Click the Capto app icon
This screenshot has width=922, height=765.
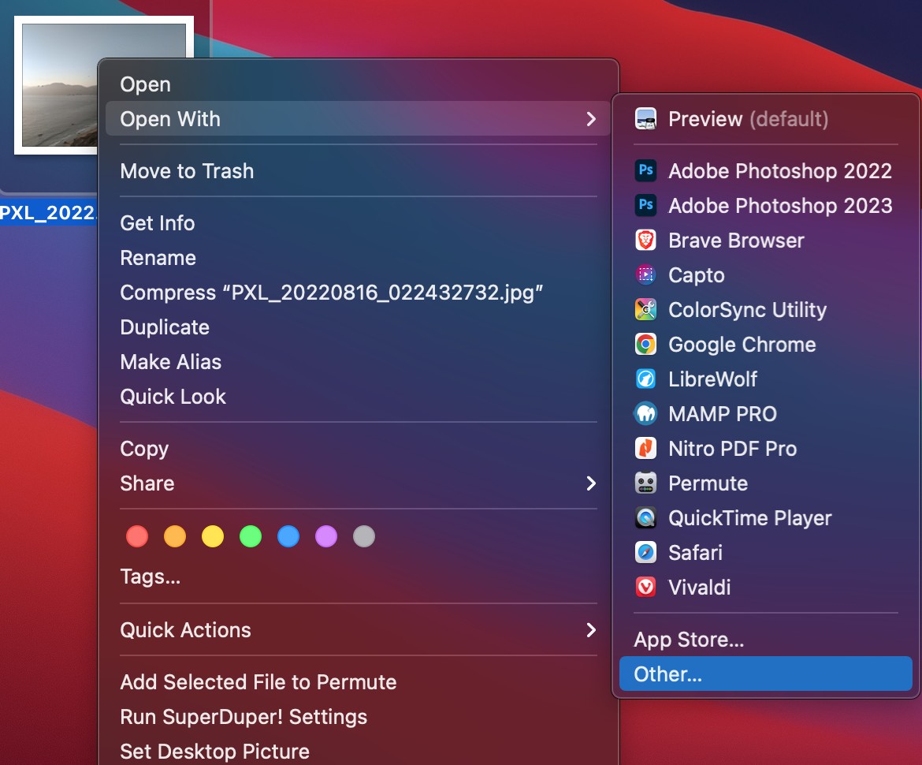click(x=645, y=274)
